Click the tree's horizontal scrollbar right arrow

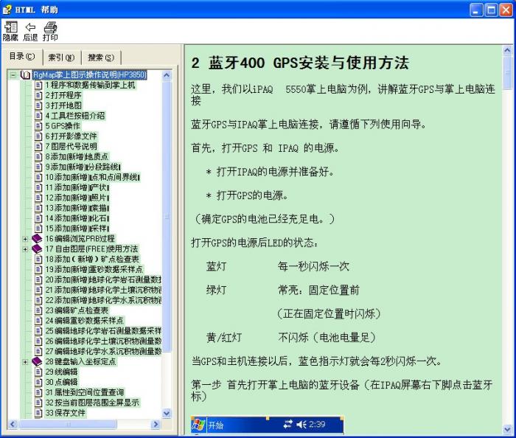coord(156,425)
